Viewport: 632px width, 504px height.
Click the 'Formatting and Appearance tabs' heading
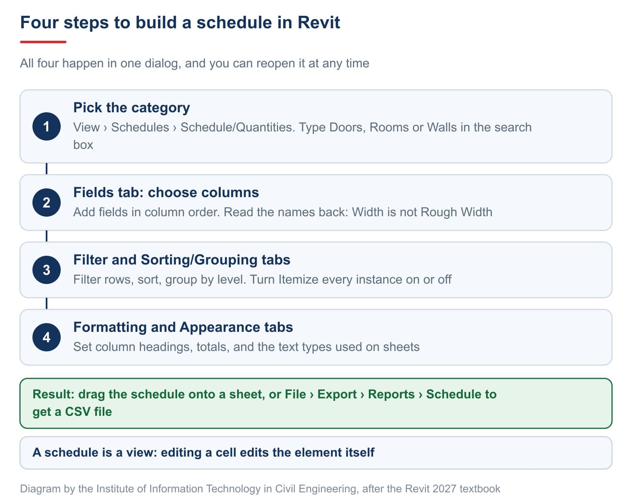click(x=183, y=327)
